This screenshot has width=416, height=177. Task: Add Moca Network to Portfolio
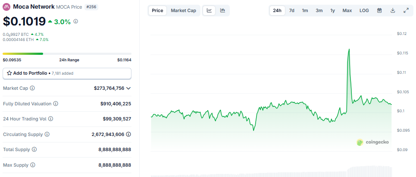pos(67,73)
